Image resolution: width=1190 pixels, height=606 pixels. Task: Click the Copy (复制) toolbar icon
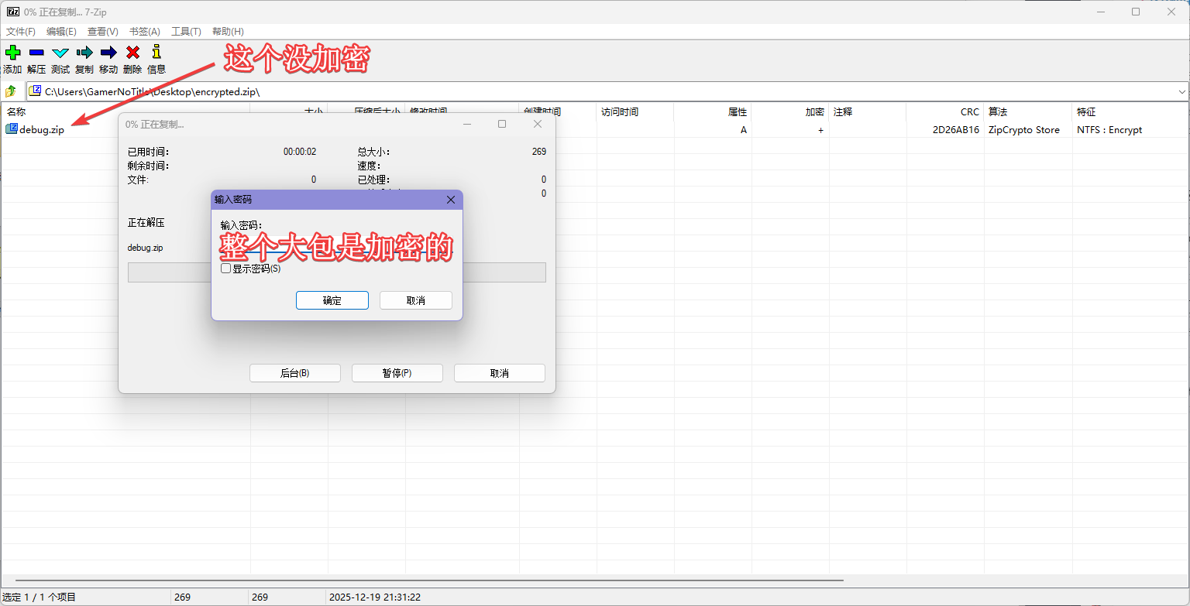pyautogui.click(x=84, y=53)
